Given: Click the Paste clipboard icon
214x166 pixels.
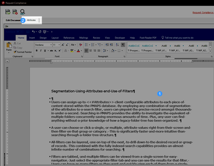Looking at the screenshot, I should [9, 45].
